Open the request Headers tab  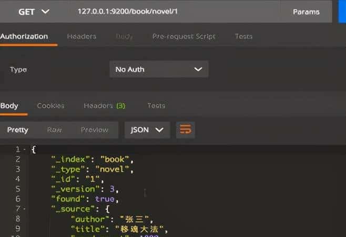pos(82,36)
